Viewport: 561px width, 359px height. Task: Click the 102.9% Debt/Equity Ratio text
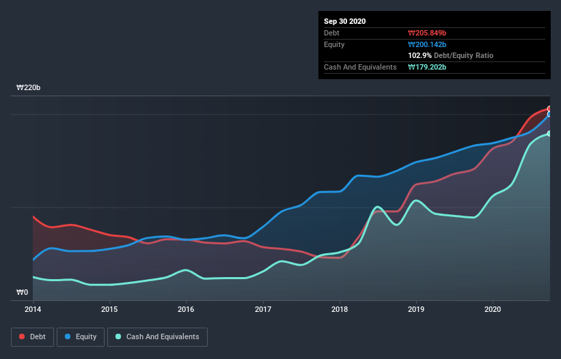(450, 55)
